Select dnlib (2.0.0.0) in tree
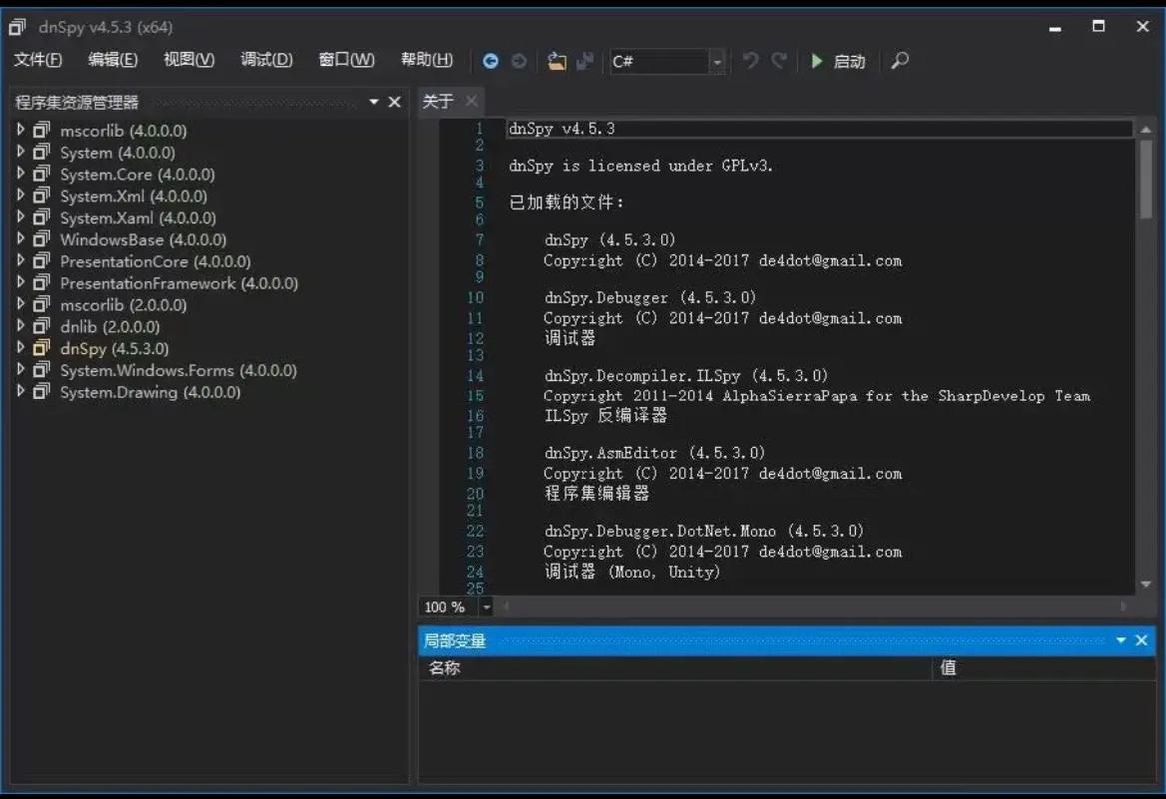This screenshot has width=1166, height=799. [x=110, y=327]
